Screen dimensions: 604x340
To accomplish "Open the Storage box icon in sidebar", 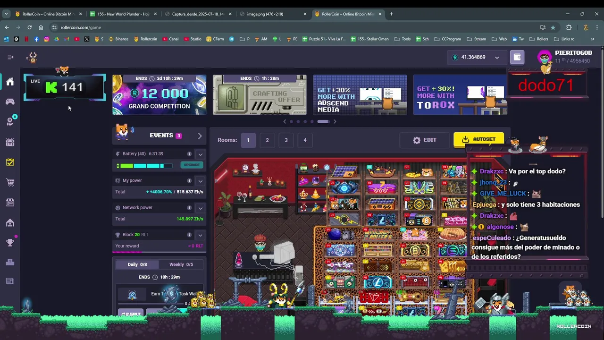I will (10, 142).
